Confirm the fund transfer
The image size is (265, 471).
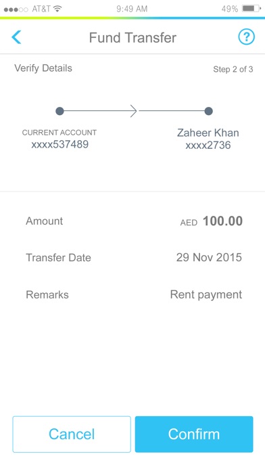click(x=194, y=434)
